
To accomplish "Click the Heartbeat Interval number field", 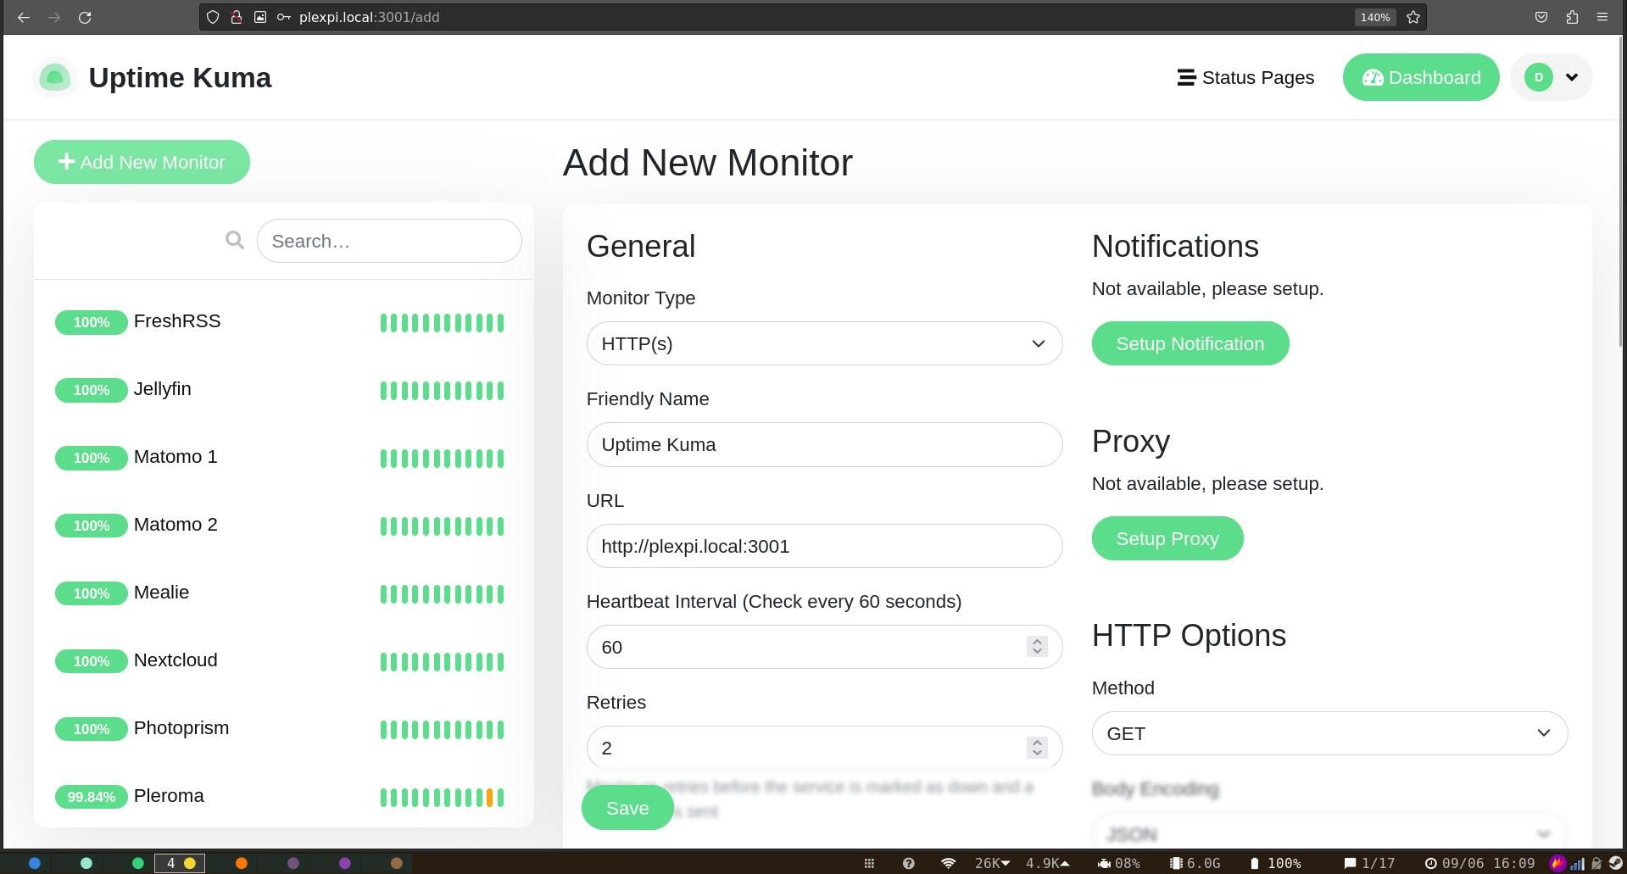I will pos(824,647).
